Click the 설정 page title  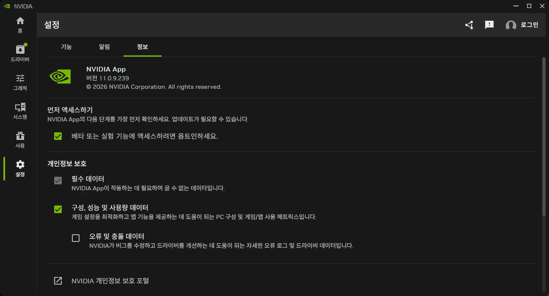pyautogui.click(x=52, y=25)
